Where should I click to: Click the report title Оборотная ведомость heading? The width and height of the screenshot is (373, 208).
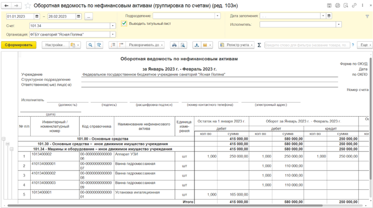[179, 59]
